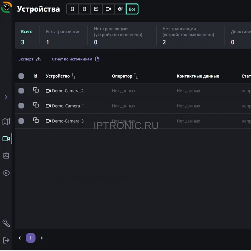This screenshot has width=251, height=251.
Task: Open the reports chart icon in sidebar
Action: tap(6, 156)
